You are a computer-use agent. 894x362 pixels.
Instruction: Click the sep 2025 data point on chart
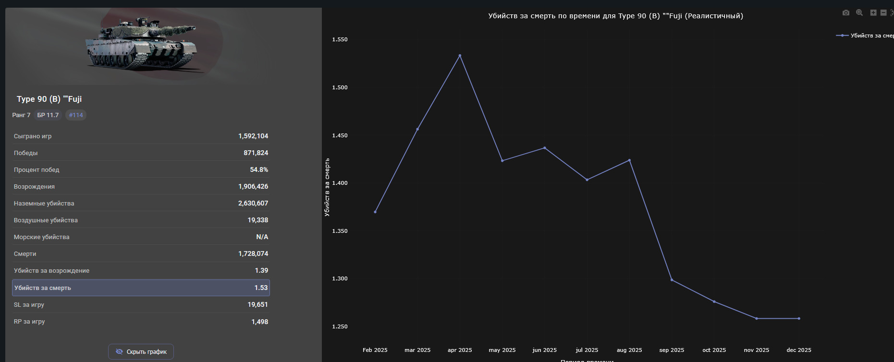(x=672, y=280)
